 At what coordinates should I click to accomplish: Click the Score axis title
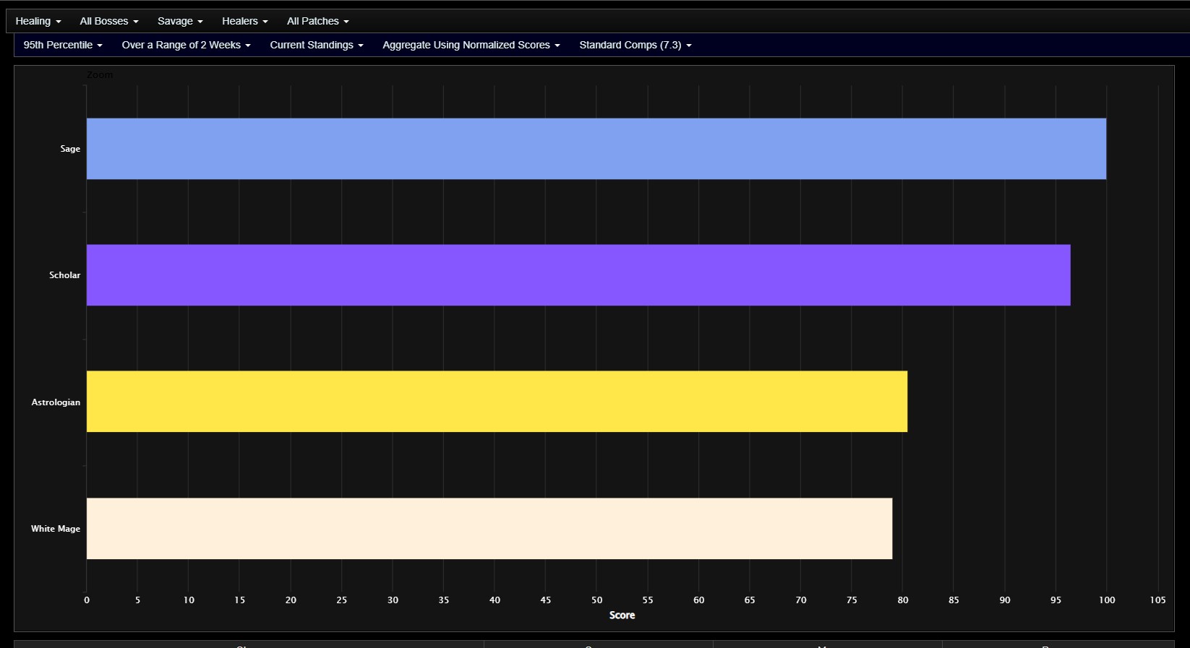tap(622, 615)
